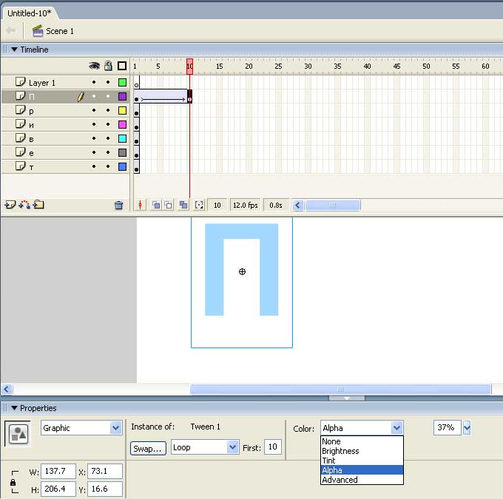Click the Insert Layer Folder icon
Screen dimensions: 503x499
pos(38,205)
